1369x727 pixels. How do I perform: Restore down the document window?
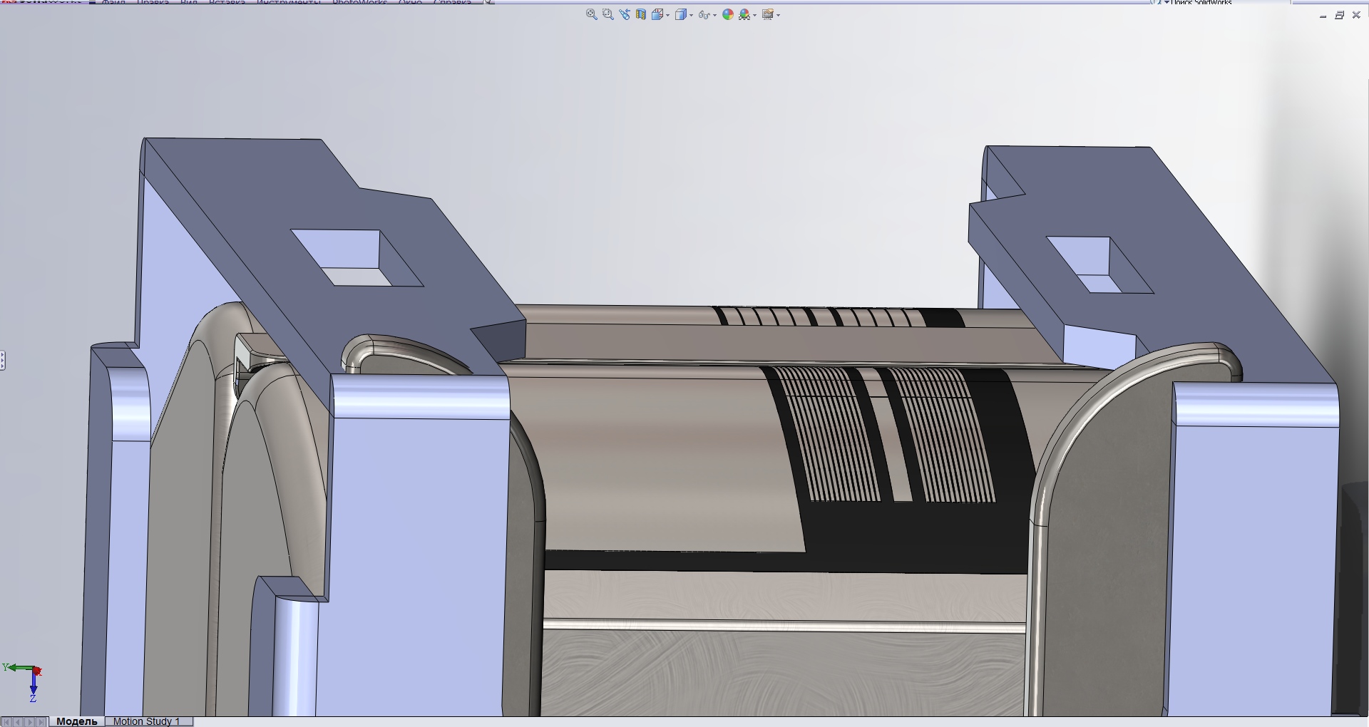pos(1340,15)
